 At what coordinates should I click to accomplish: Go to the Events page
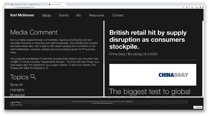(64, 15)
